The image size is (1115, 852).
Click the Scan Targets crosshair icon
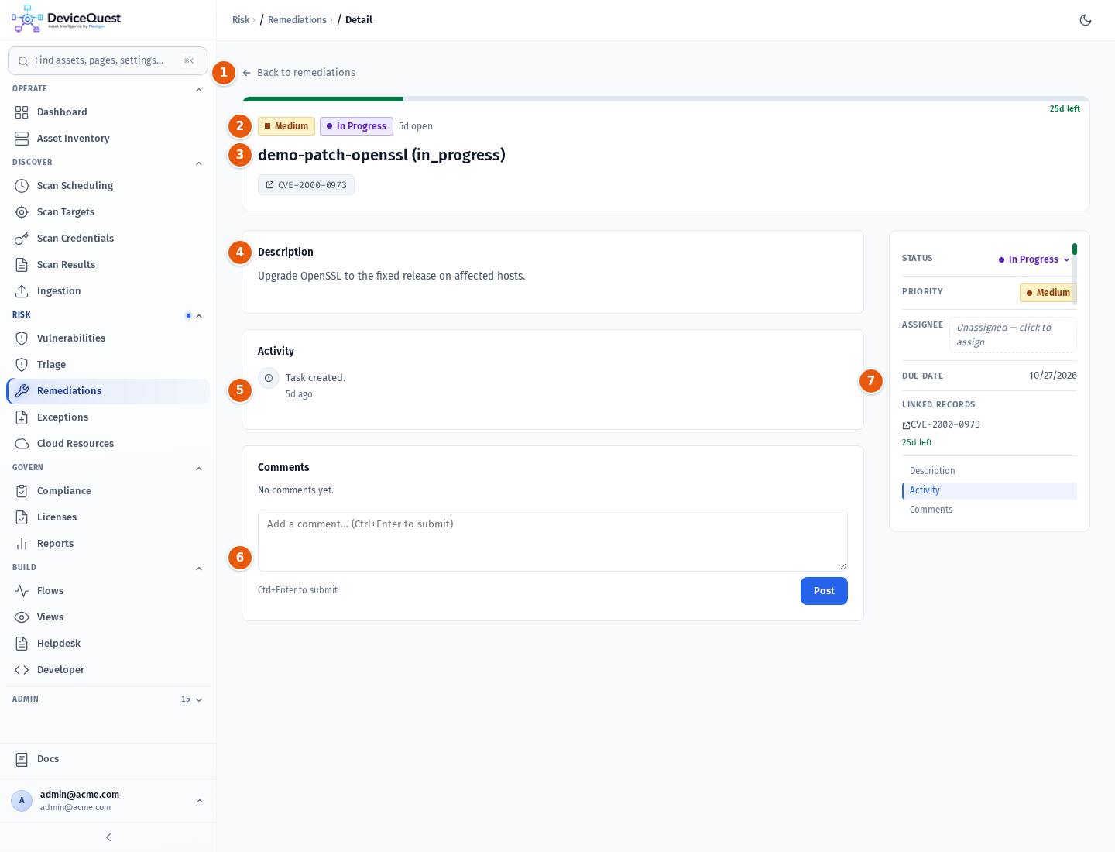22,212
